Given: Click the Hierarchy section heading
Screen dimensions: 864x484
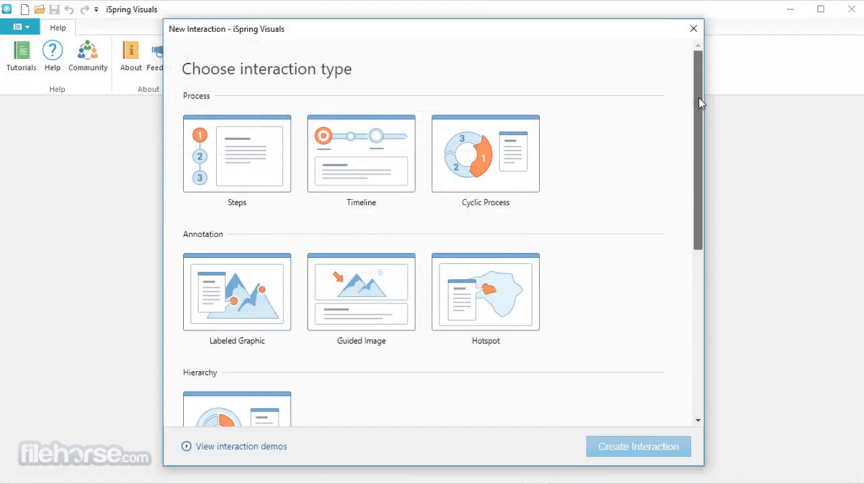Looking at the screenshot, I should point(200,373).
